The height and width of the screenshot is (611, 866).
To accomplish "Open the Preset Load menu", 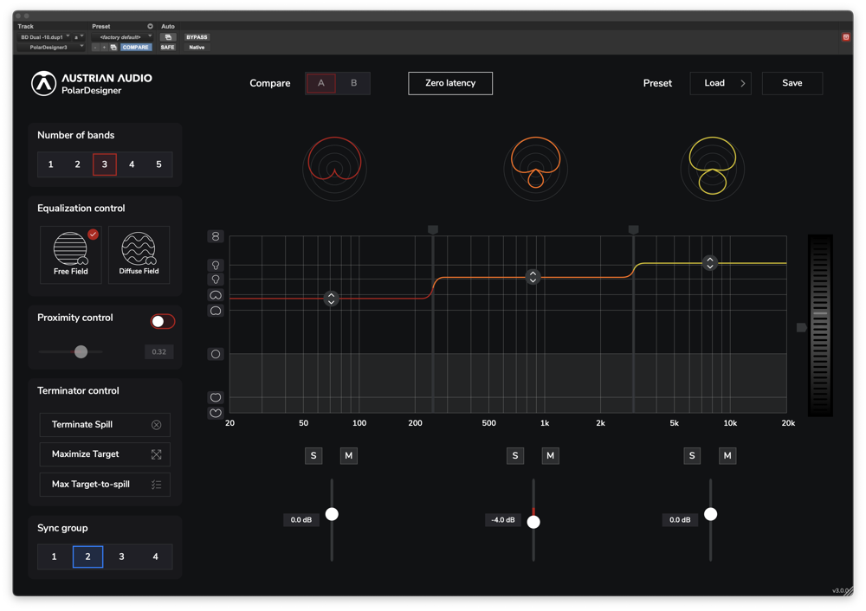I will pos(721,83).
